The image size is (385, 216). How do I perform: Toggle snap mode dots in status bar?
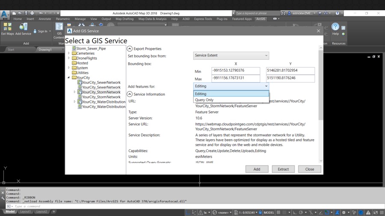point(285,213)
